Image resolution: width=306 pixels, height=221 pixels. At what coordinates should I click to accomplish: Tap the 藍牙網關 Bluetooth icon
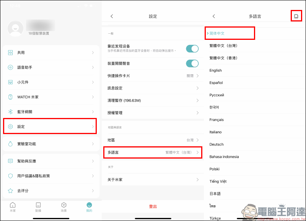click(10, 112)
